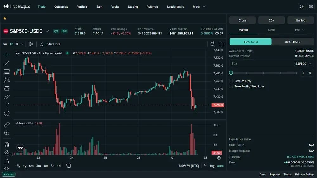Toggle auto scale on chart
This screenshot has width=317, height=178.
click(x=220, y=166)
